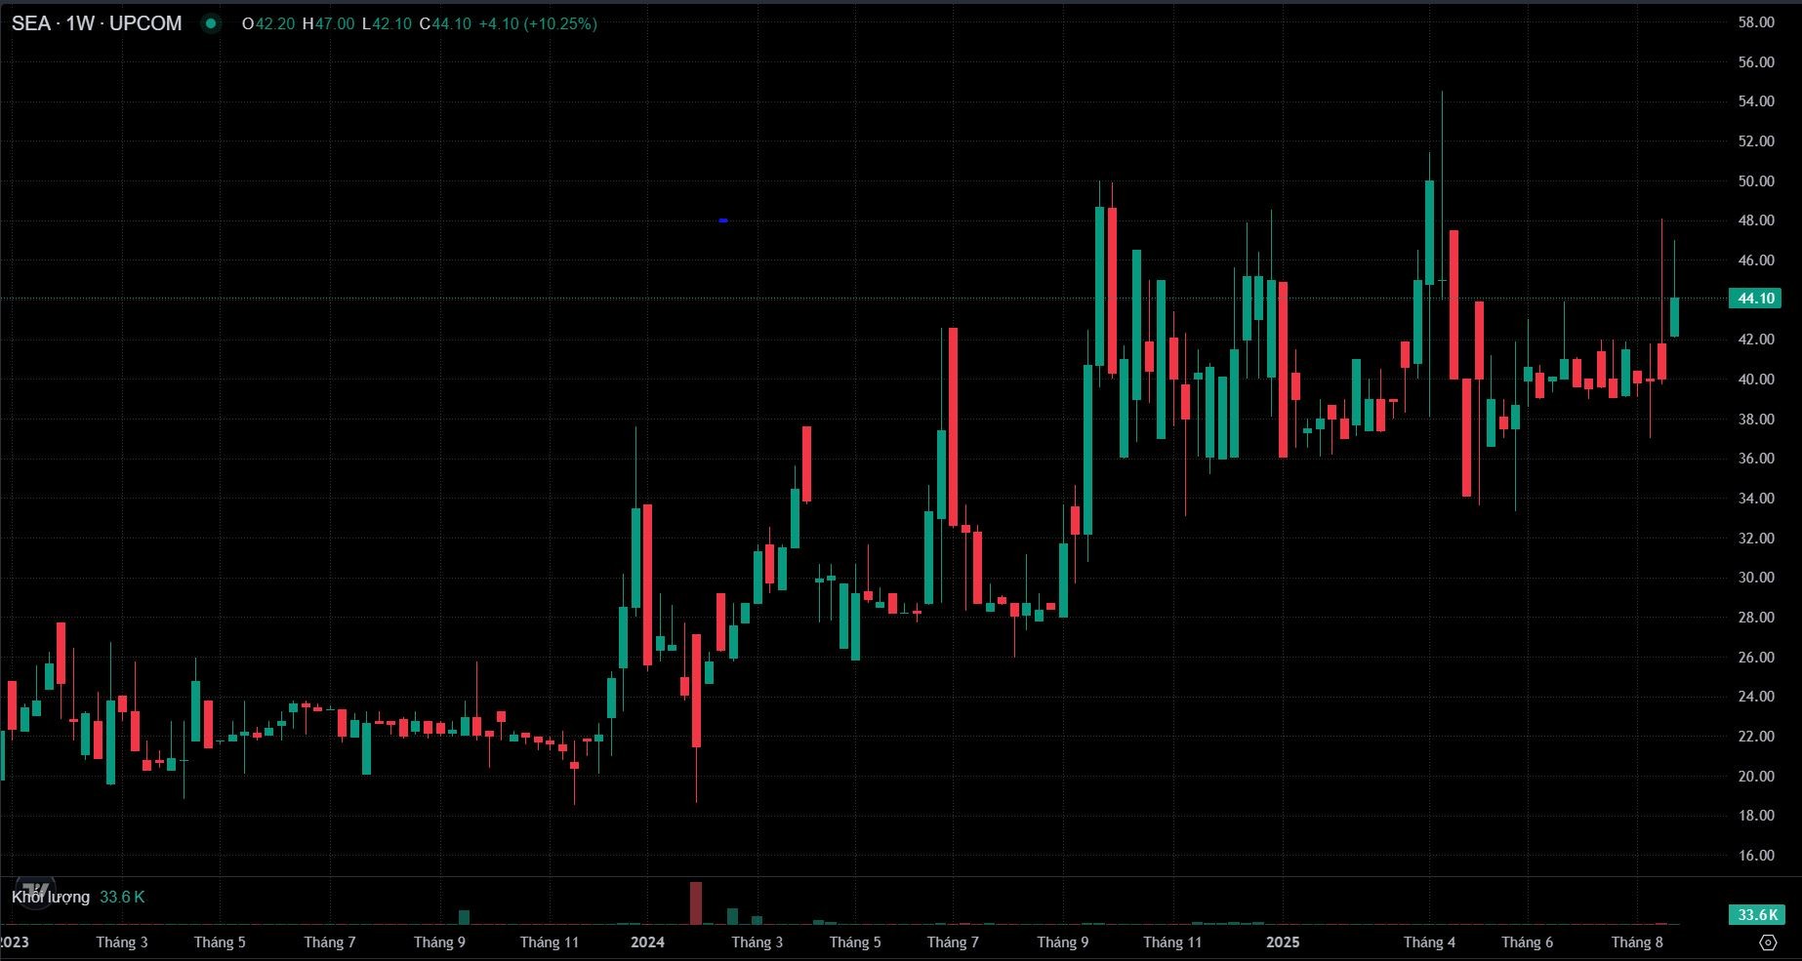
Task: Open chart settings hexagon gear icon
Action: [1768, 942]
